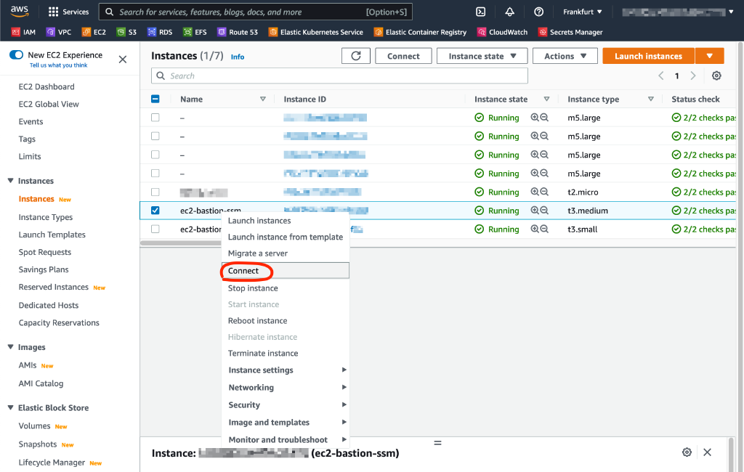Open the S3 shortcut in favorites bar

pos(126,32)
